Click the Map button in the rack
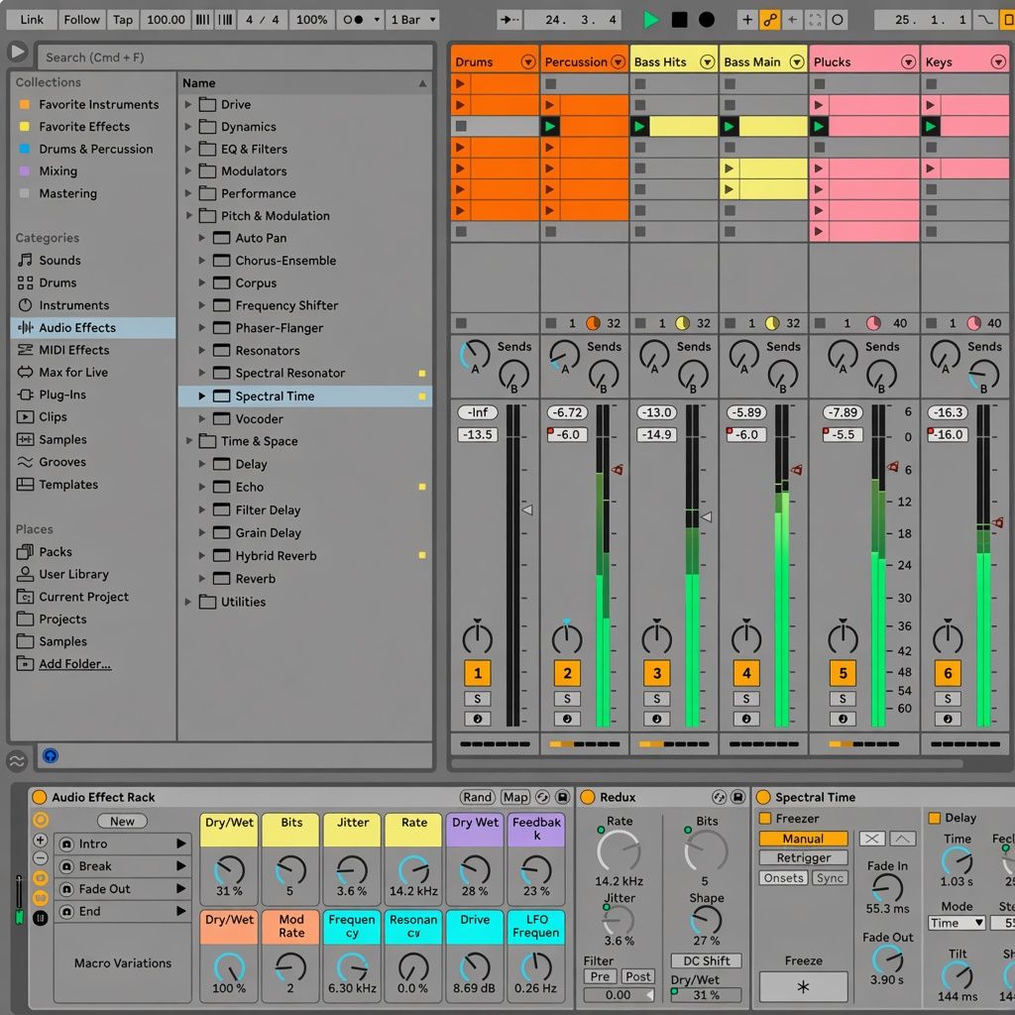 [x=515, y=797]
